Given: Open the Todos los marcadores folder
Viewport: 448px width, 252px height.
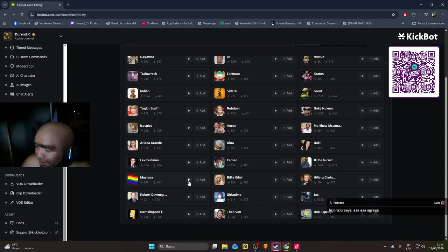Looking at the screenshot, I should pos(428,23).
